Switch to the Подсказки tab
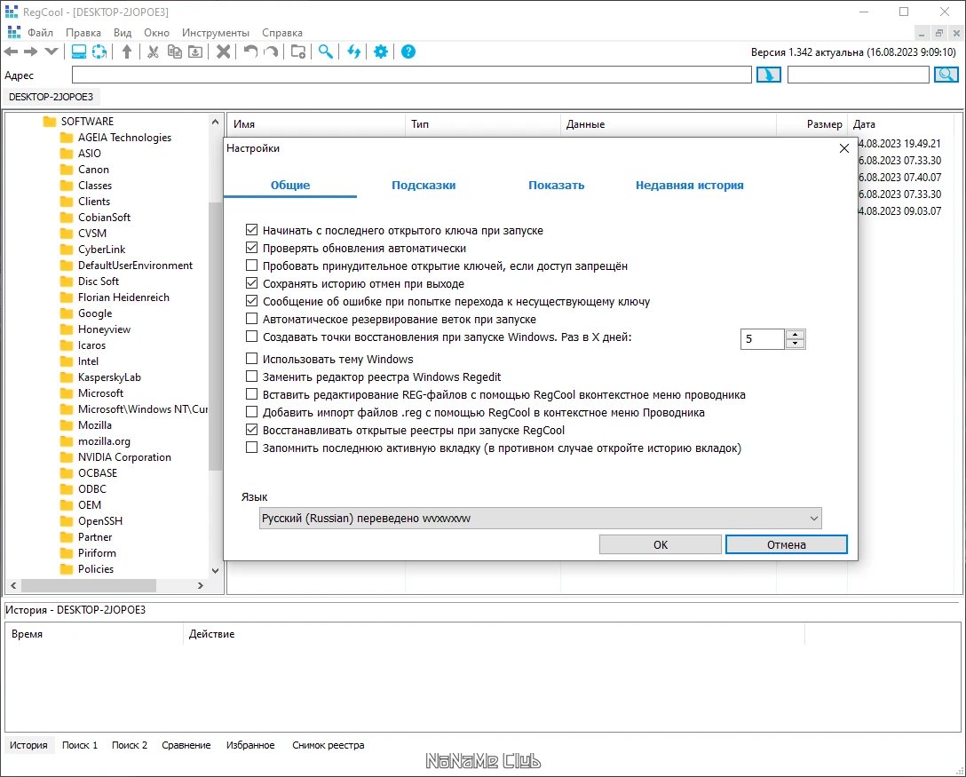Screen dimensions: 966x777 tap(424, 185)
